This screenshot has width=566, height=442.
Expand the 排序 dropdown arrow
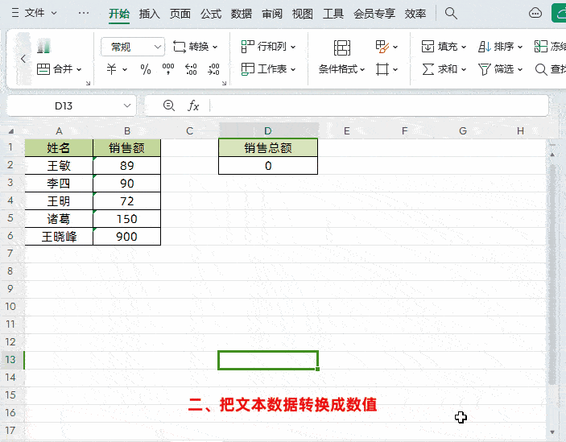[x=520, y=47]
